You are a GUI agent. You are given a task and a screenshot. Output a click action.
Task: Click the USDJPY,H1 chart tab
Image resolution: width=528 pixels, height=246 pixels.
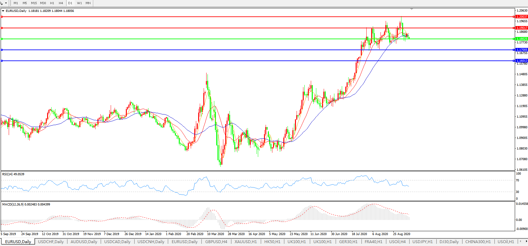(422, 241)
